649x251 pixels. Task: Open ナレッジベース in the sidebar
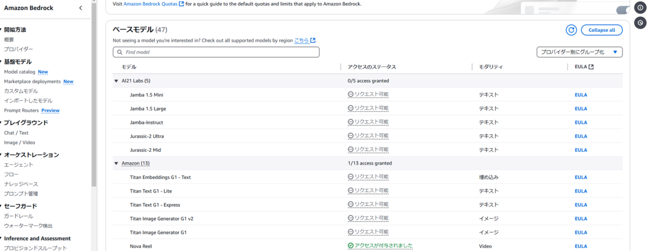(21, 184)
